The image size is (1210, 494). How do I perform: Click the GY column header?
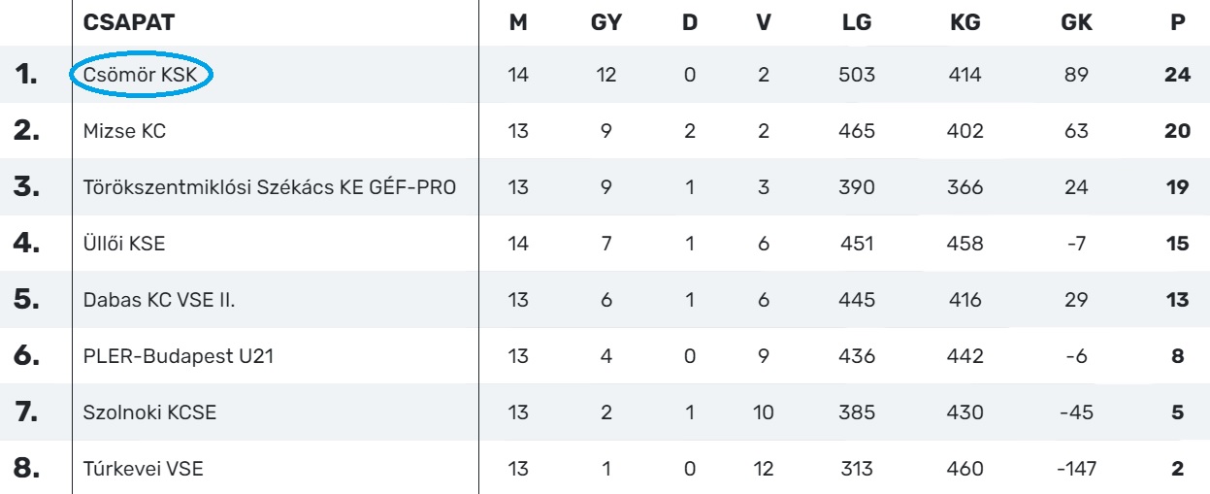606,22
